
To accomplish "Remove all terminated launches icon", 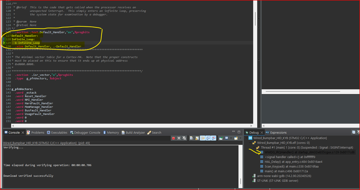I will coord(185,138).
